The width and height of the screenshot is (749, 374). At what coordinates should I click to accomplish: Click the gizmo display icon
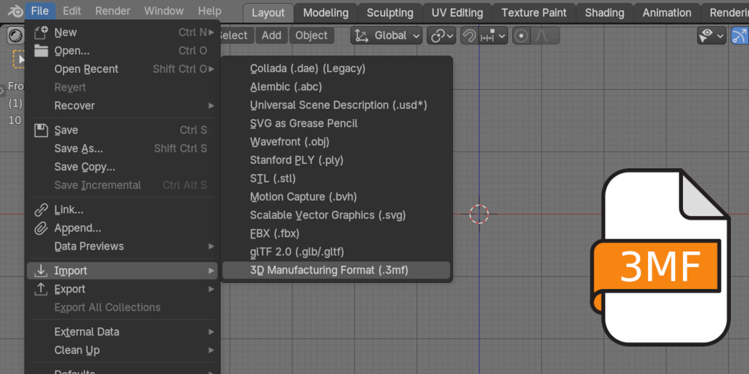tap(740, 36)
